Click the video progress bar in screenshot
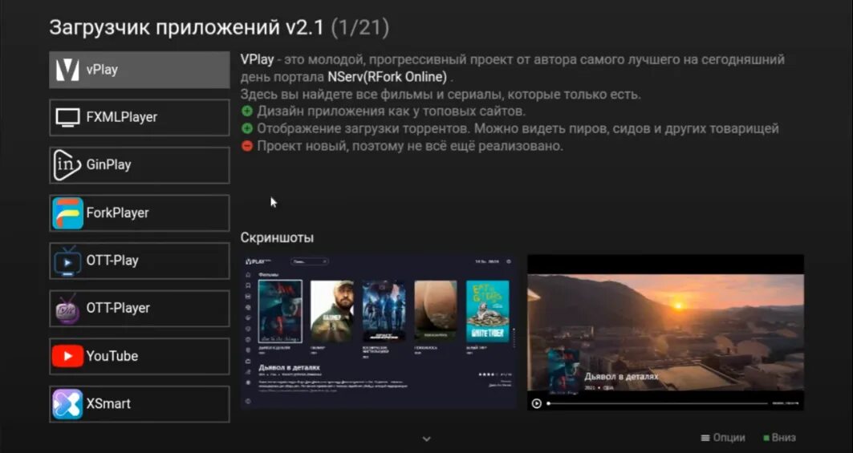 click(657, 403)
